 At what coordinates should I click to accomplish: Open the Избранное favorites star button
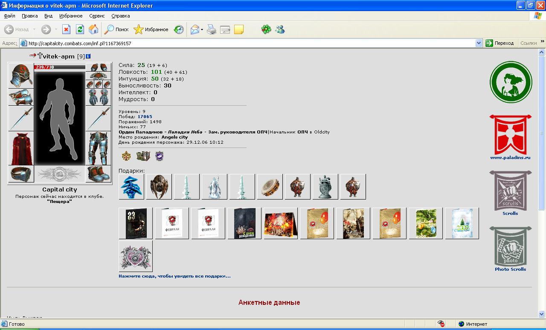click(151, 29)
